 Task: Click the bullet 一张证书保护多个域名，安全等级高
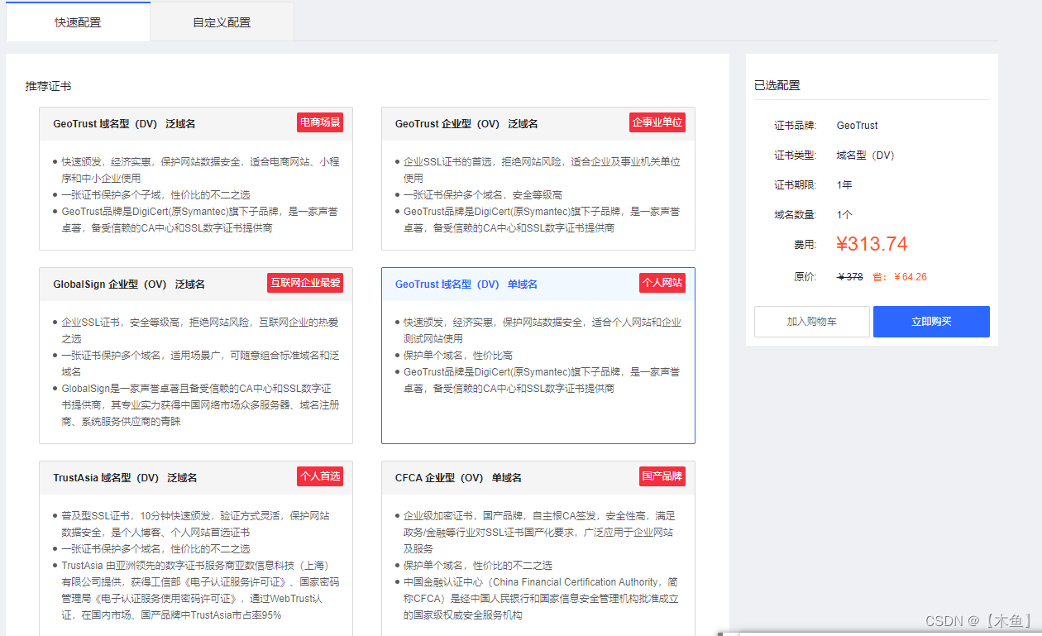click(483, 195)
